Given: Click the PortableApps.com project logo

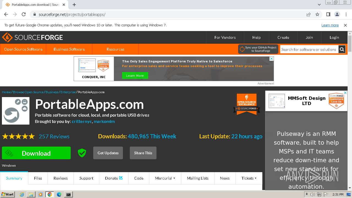Looking at the screenshot, I should click(16, 111).
